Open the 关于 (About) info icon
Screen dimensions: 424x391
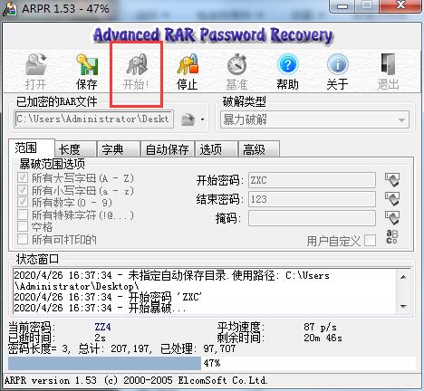(337, 64)
